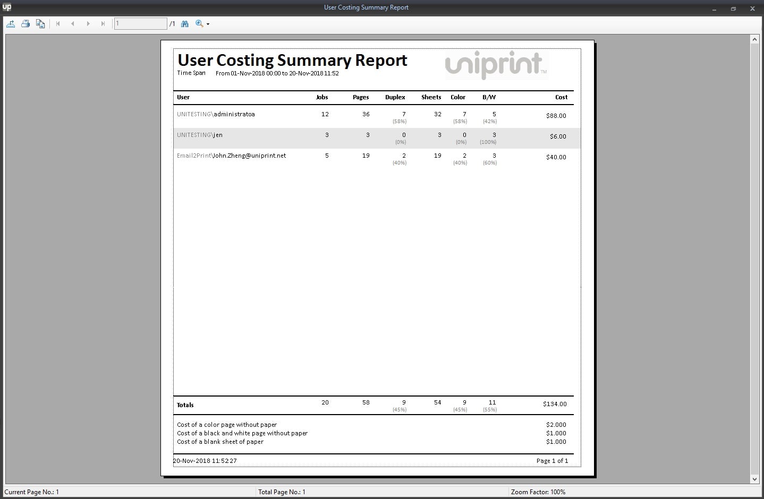Click the vertical scrollbar track
The image size is (764, 499).
tap(754, 259)
